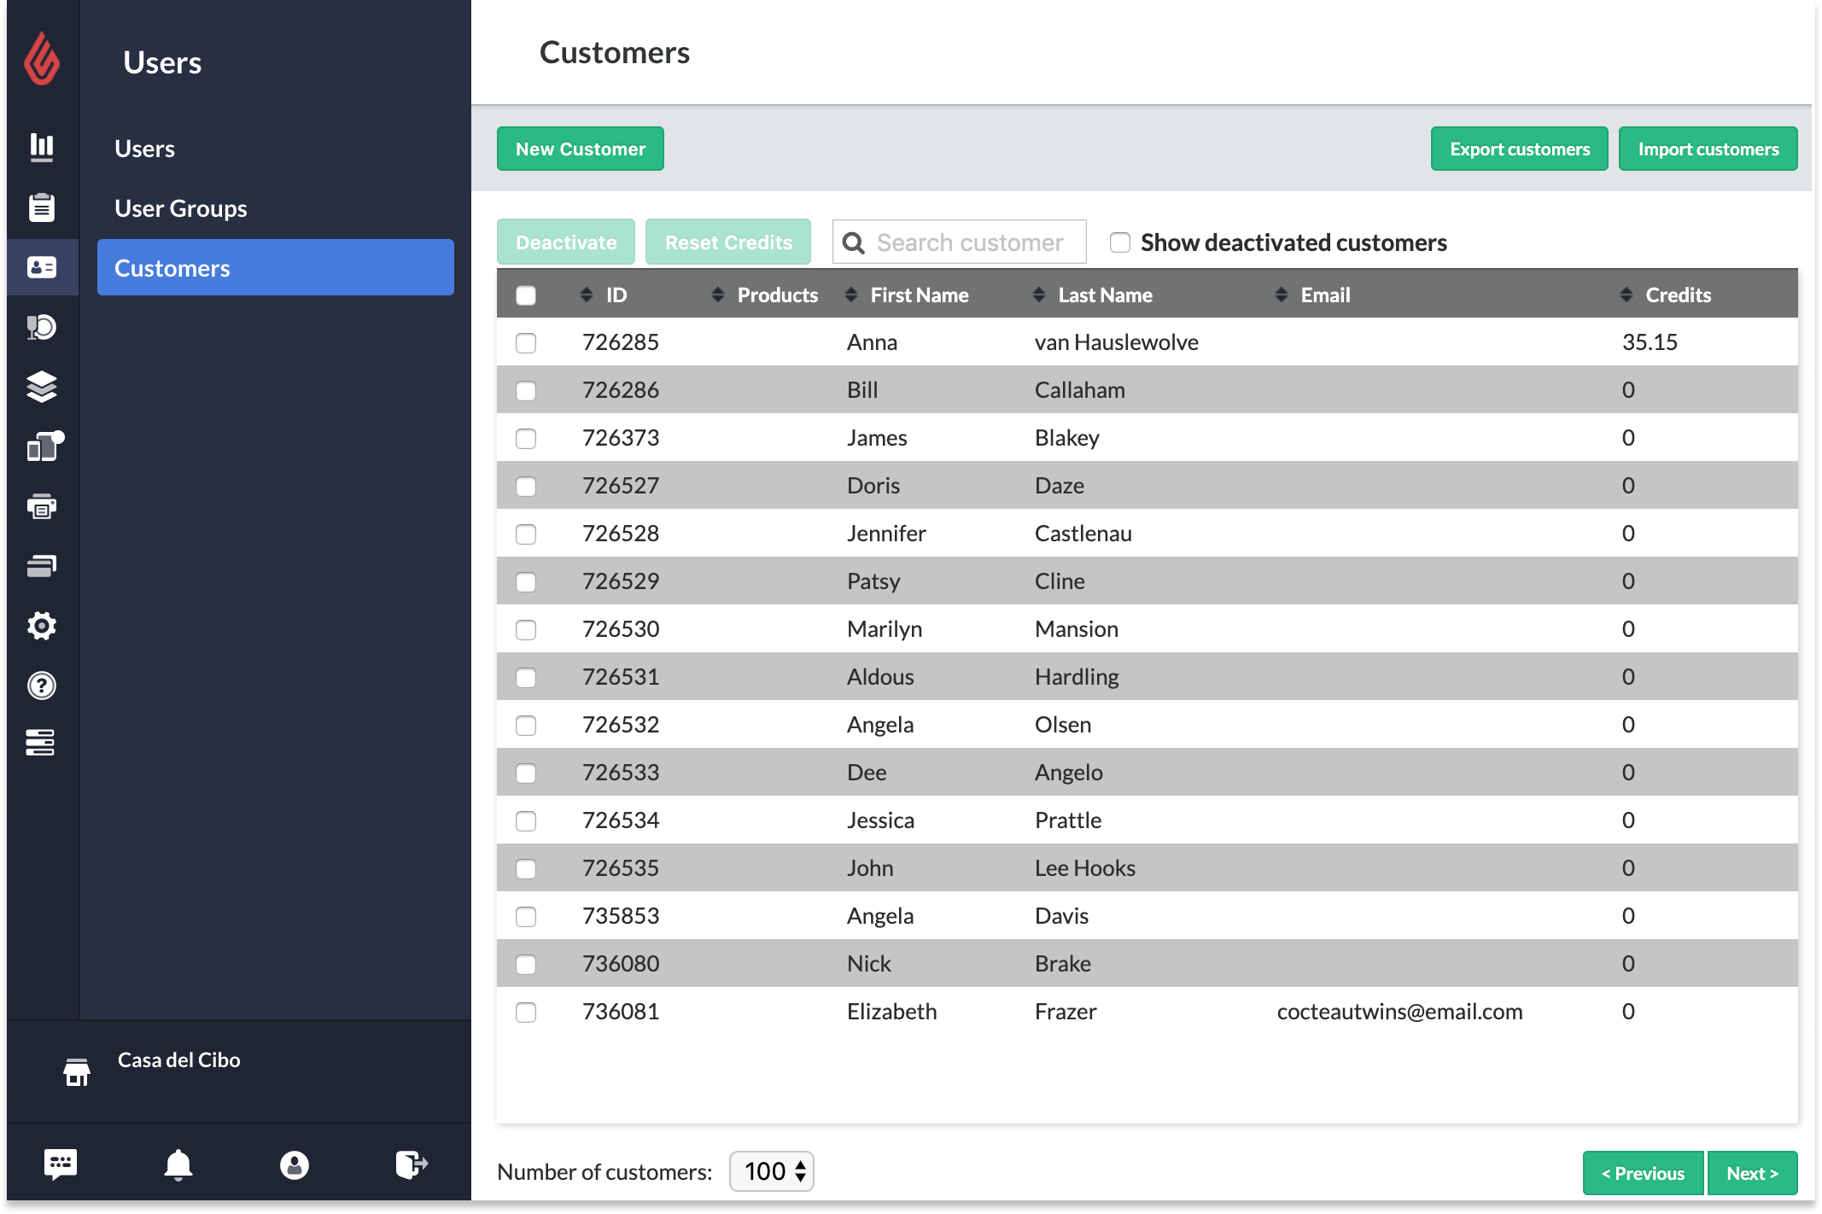Click the Reset Credits button

(x=728, y=242)
